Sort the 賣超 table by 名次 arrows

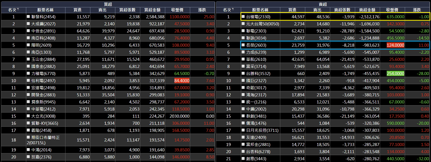[233, 10]
